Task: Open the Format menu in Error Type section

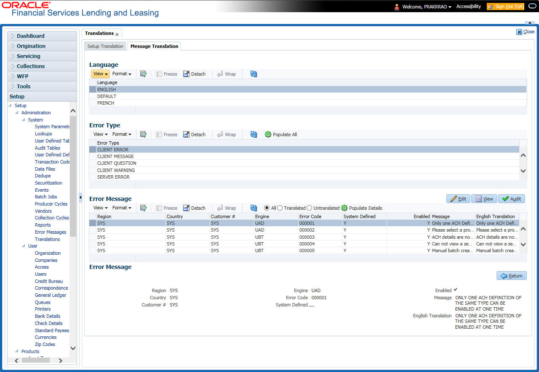Action: coord(122,135)
